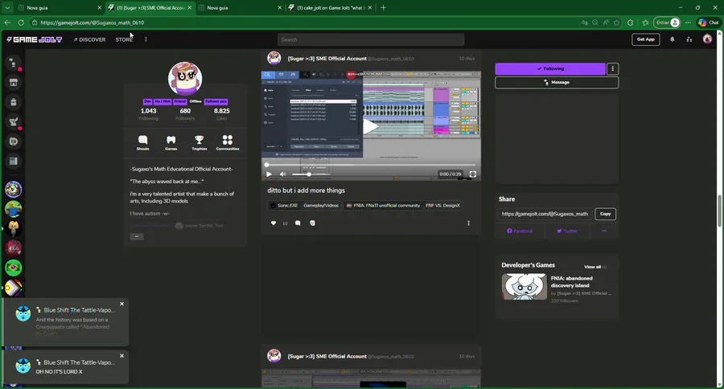Dismiss the 'And the history was based' notification
Image resolution: width=724 pixels, height=389 pixels.
[122, 304]
